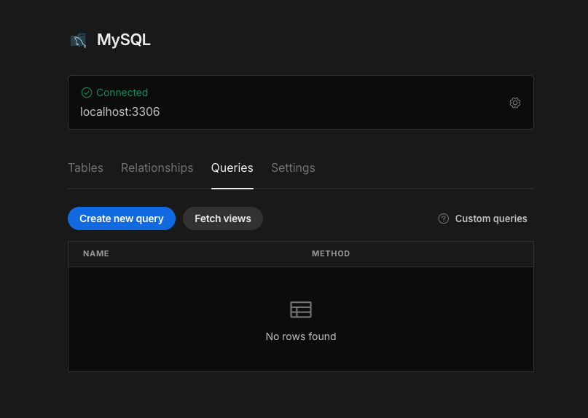Click the Fetch views button
Screen dimensions: 588x418
tap(223, 218)
